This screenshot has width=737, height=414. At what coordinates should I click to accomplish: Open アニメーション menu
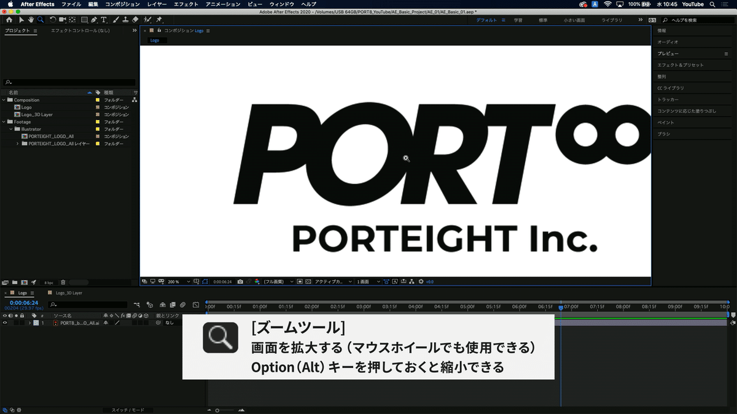(x=223, y=4)
